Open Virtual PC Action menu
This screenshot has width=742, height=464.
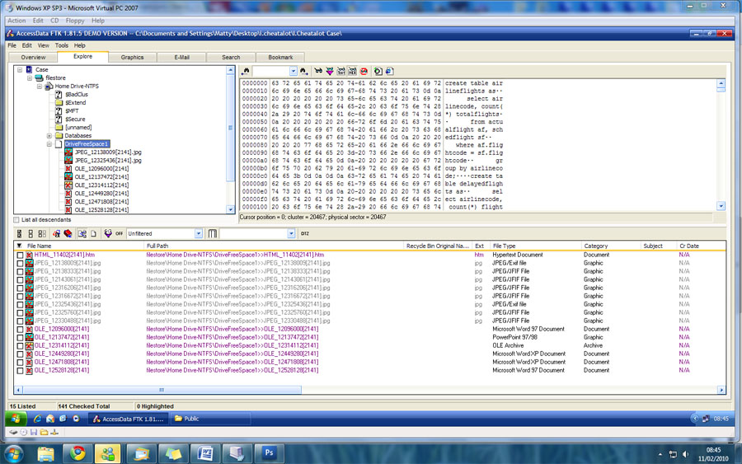(16, 21)
